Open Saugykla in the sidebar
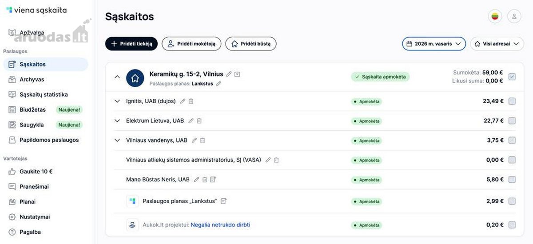 click(45, 125)
